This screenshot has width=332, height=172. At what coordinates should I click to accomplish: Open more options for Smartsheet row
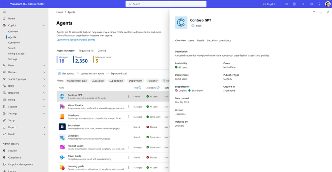point(129,127)
